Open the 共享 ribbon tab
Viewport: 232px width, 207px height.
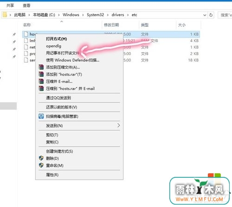(10, 6)
